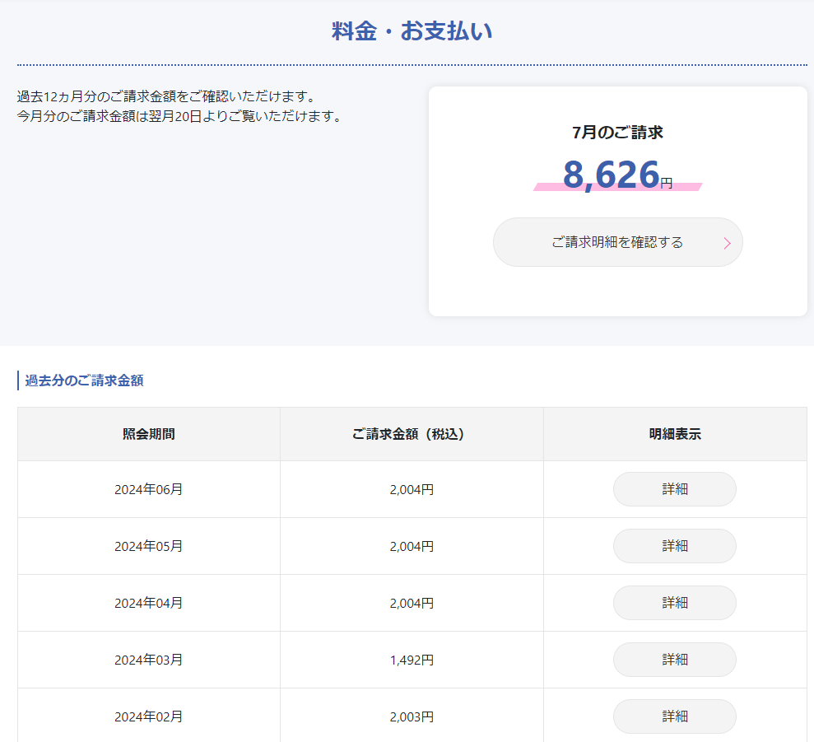Click the 料金・お支払い page title
This screenshot has width=814, height=742.
click(412, 31)
